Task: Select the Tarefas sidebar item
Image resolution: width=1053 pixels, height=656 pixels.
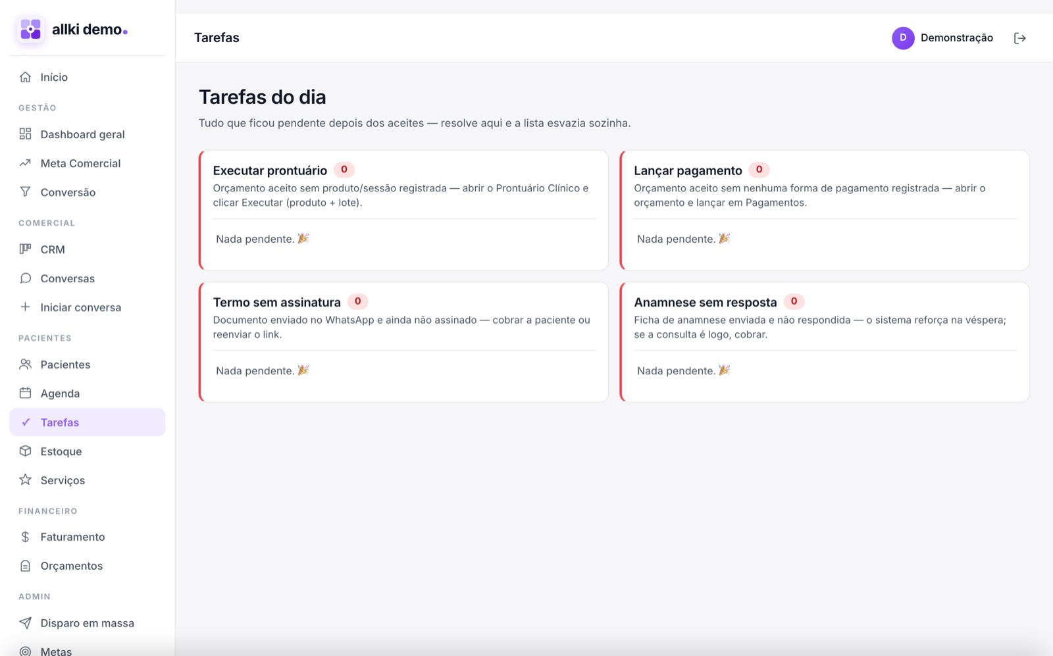Action: pyautogui.click(x=88, y=422)
